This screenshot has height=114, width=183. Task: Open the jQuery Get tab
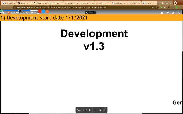(x=56, y=3)
